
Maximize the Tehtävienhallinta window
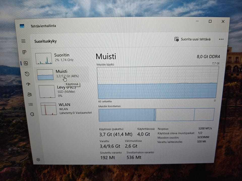click(210, 21)
